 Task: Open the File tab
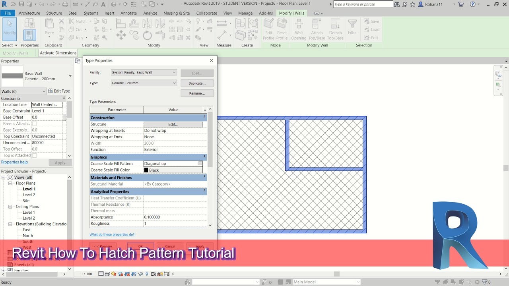click(x=8, y=13)
